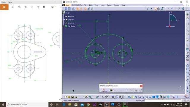Click the Circle tool in the right toolbar

188,73
